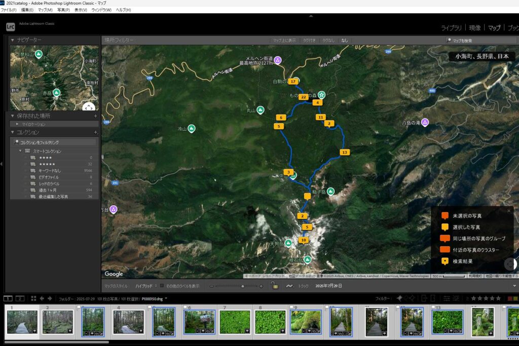The height and width of the screenshot is (346, 519).
Task: Open the Photo menu in menu bar
Action: click(x=63, y=10)
